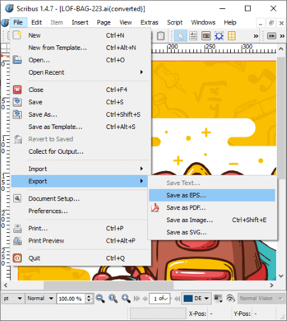
Task: Select the arrow Select Item tool
Action: [x=180, y=36]
